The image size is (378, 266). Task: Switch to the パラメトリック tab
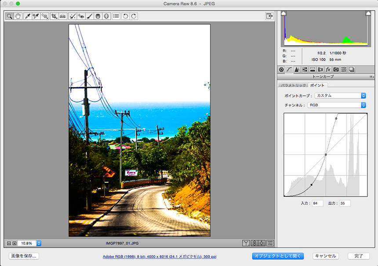pyautogui.click(x=293, y=85)
